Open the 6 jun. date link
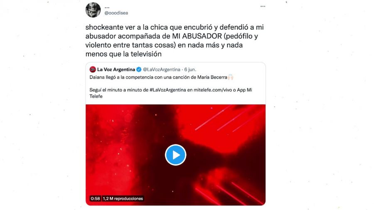Viewport: 374px width, 210px height. click(x=190, y=69)
